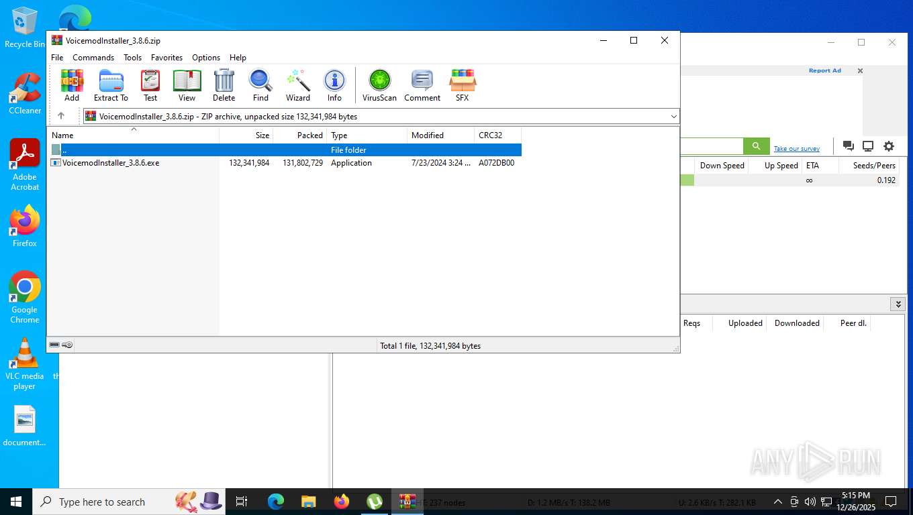The height and width of the screenshot is (515, 913).
Task: Sort files by Packed column
Action: point(300,135)
